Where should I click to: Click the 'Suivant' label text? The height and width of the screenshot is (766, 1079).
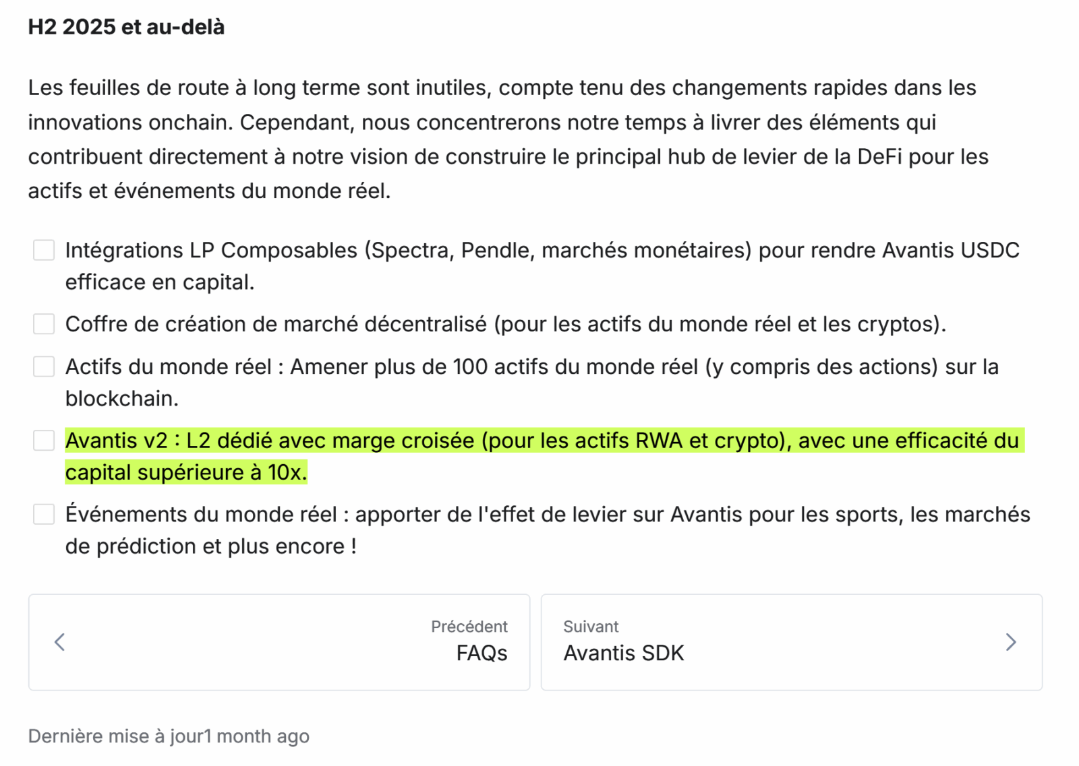(591, 627)
